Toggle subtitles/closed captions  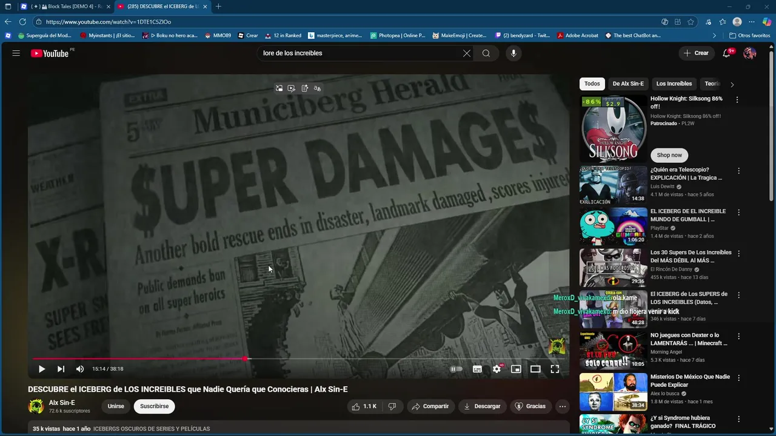477,369
